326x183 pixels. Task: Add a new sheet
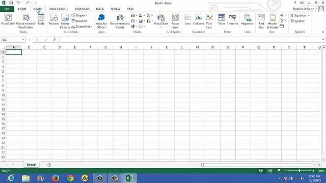[49, 165]
